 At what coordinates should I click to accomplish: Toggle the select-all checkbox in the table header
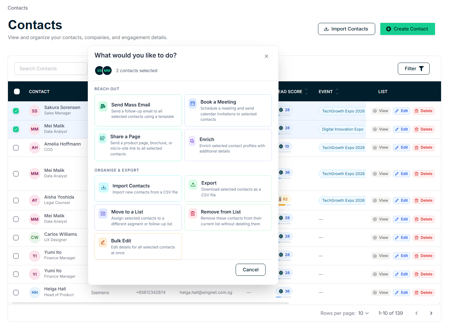(17, 91)
